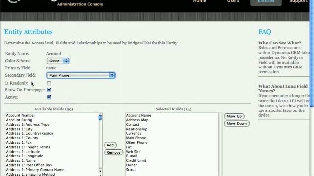Select Other Phone in Selected Fields
314x176 pixels.
172,142
